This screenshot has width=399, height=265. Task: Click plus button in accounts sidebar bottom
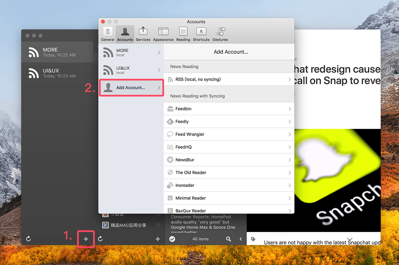pos(86,239)
